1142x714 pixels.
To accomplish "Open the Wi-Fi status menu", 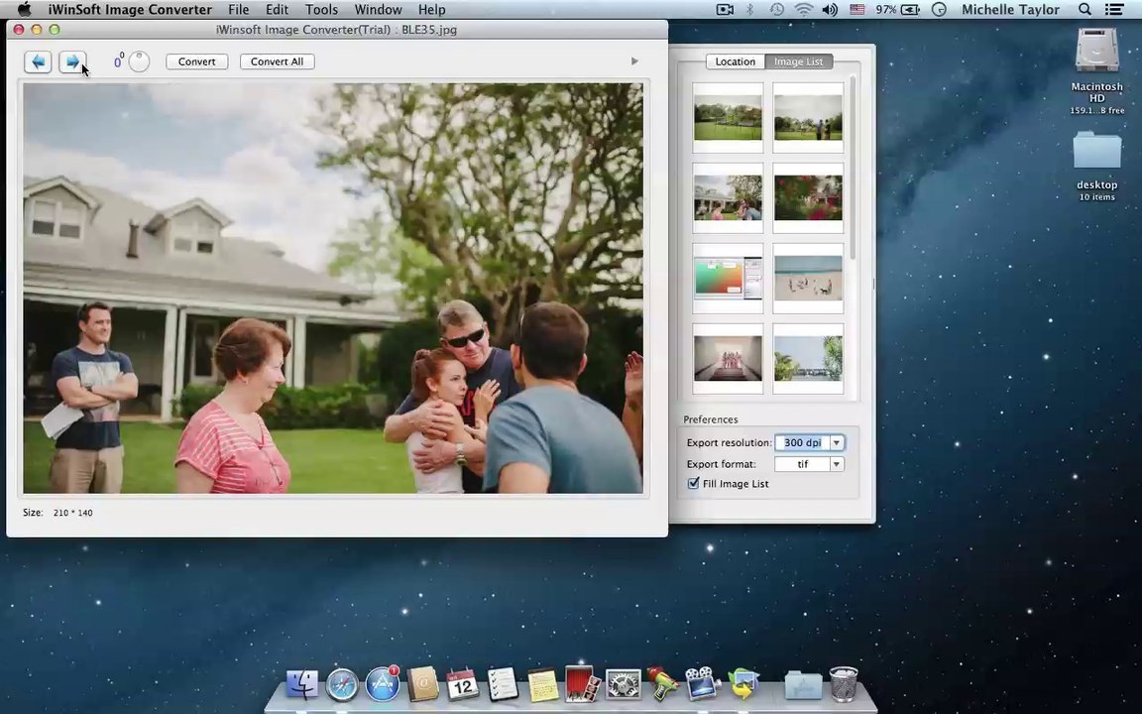I will (803, 10).
